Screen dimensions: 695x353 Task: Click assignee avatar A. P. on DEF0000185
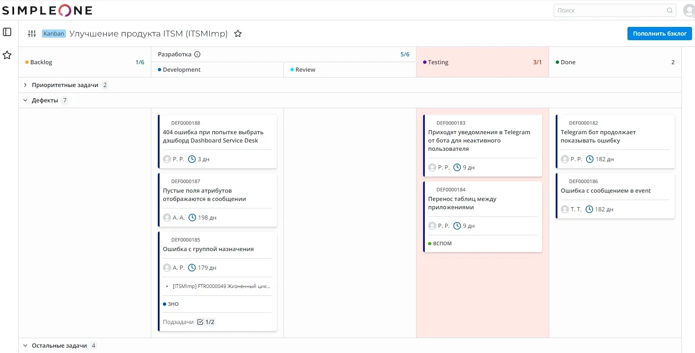[x=167, y=268]
